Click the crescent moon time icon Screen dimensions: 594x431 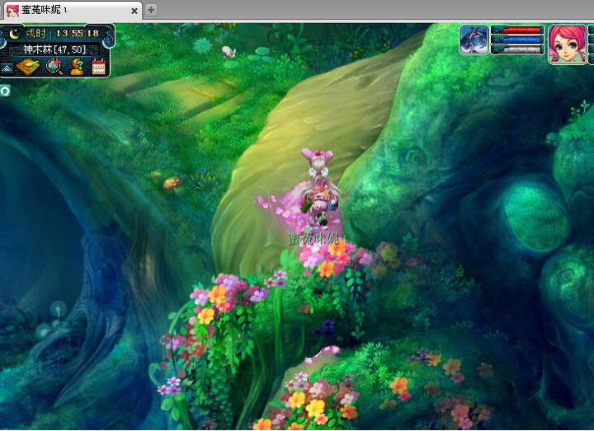click(14, 34)
